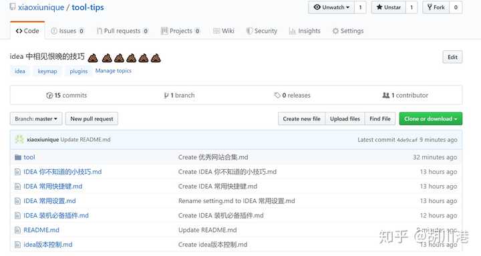
Task: Open the README.md file
Action: 41,230
